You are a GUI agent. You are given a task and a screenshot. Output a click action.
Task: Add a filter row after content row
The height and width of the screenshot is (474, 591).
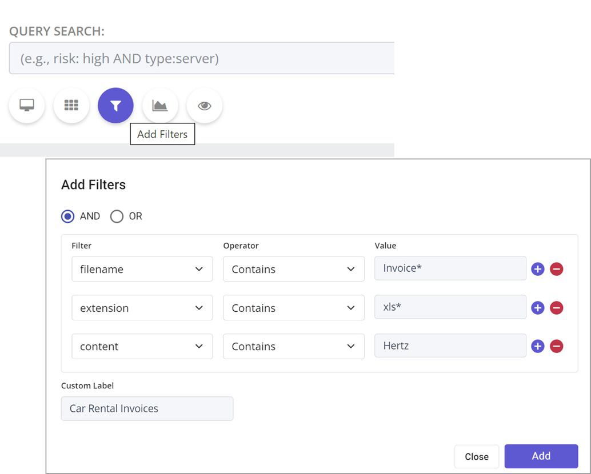tap(538, 346)
